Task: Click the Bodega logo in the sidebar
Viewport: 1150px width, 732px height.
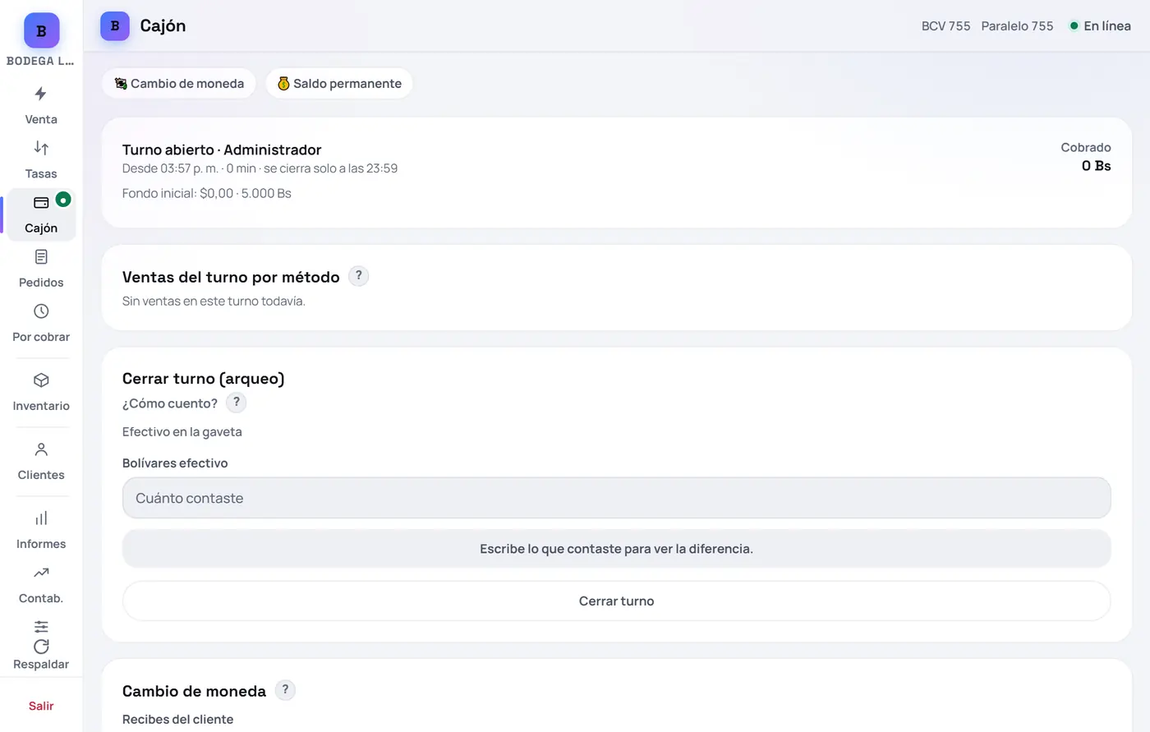Action: (41, 30)
